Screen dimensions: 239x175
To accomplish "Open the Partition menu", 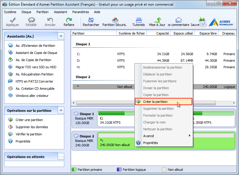I will 42,12.
